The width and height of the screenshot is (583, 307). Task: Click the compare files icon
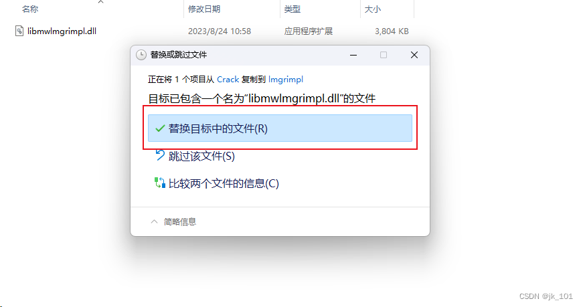click(x=160, y=183)
